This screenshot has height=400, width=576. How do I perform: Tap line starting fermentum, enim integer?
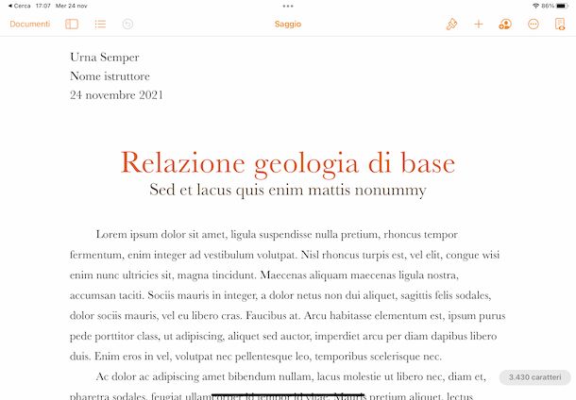click(284, 255)
